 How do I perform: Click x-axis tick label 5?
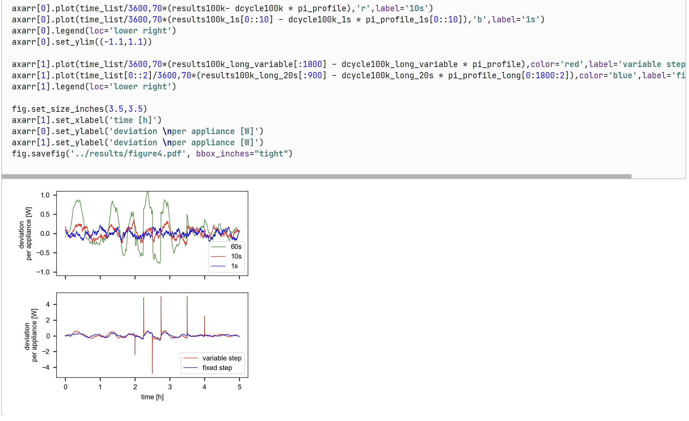click(239, 387)
